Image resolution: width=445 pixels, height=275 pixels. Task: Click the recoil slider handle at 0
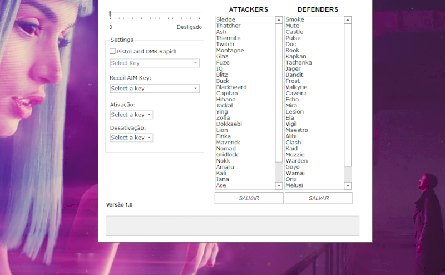pyautogui.click(x=110, y=13)
